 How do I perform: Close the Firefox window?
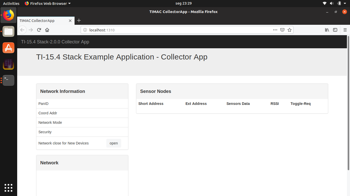(344, 12)
